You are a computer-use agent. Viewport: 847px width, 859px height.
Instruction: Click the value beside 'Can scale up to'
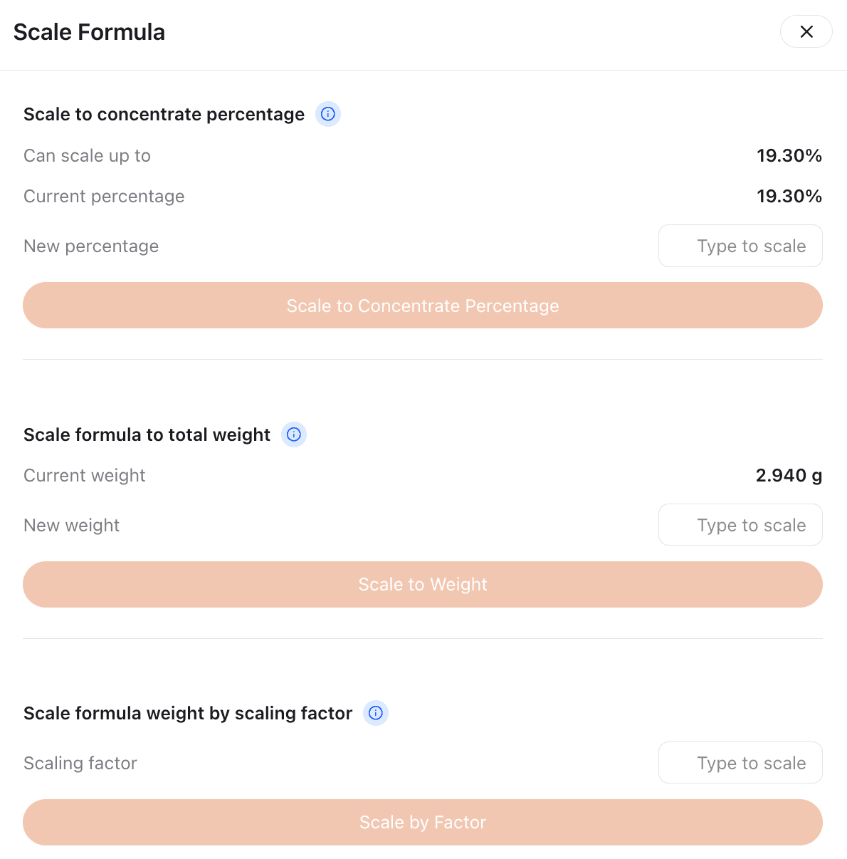[x=789, y=156]
